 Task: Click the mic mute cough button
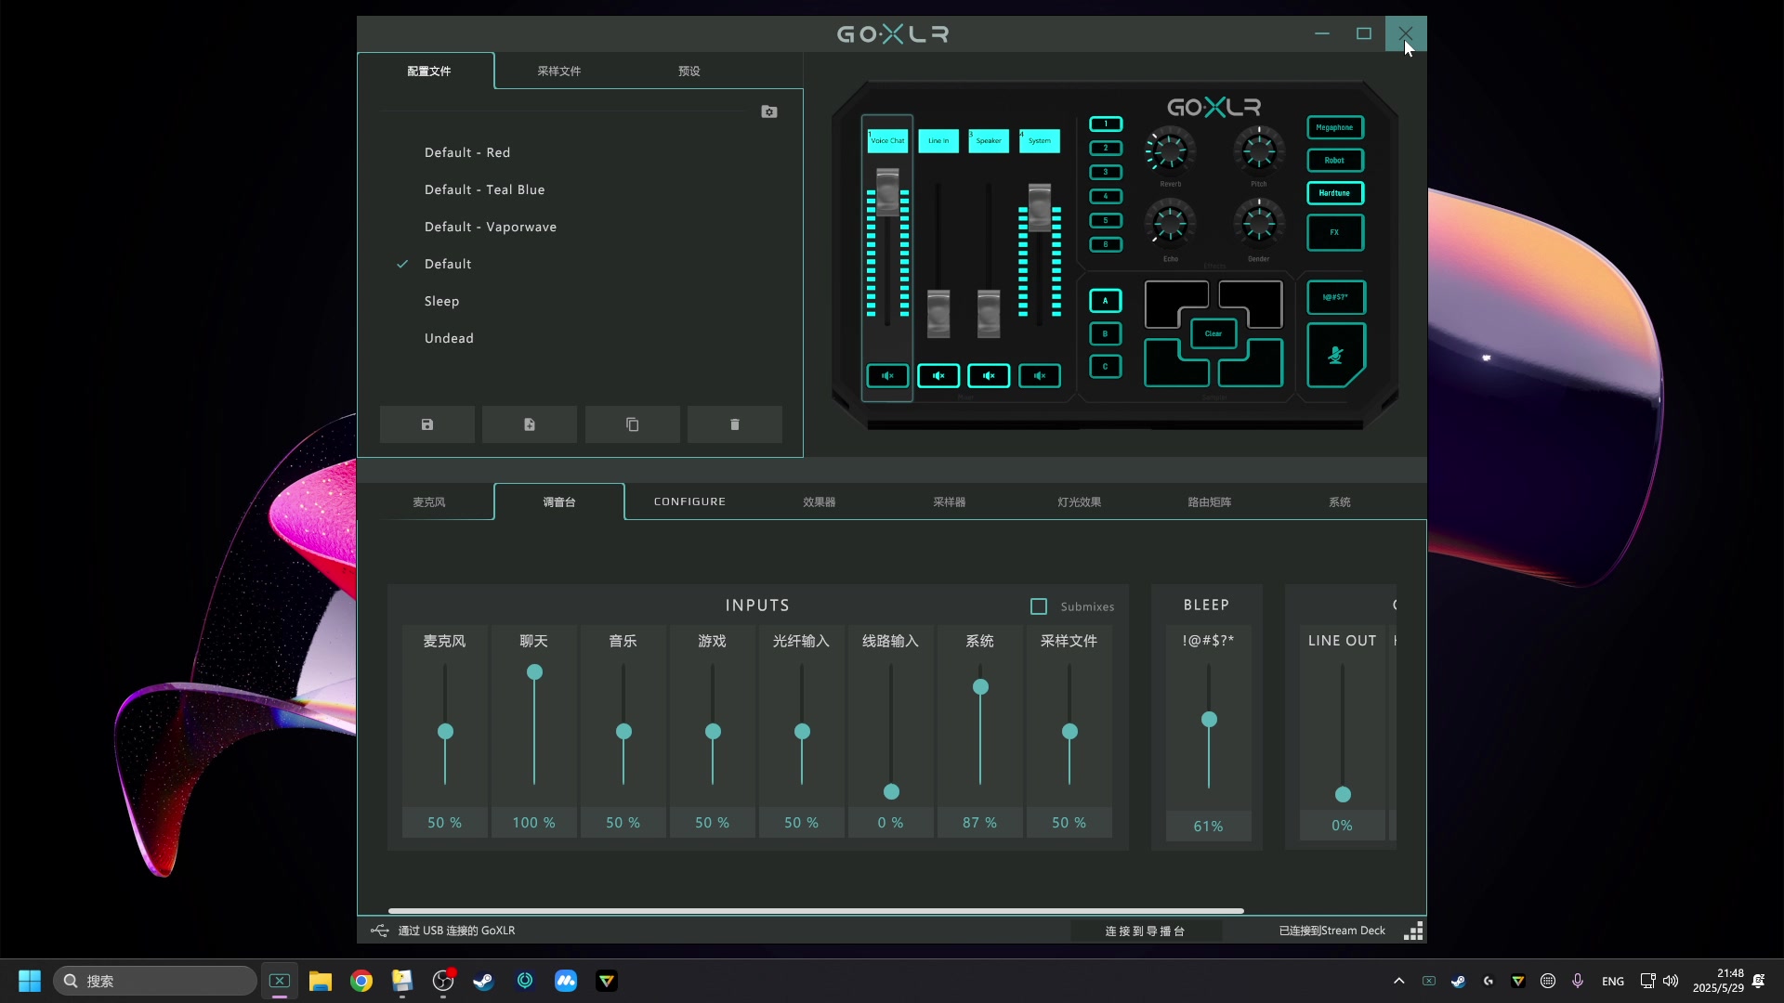pyautogui.click(x=1335, y=355)
